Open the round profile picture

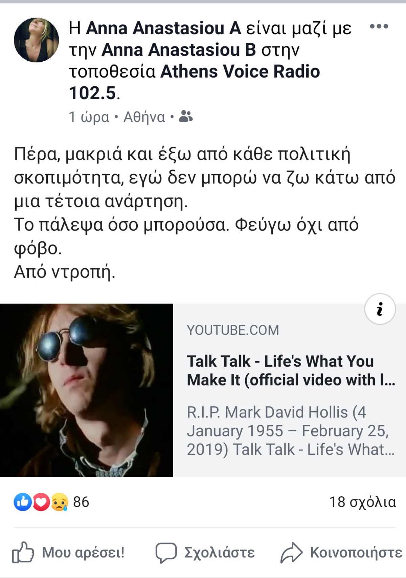36,40
